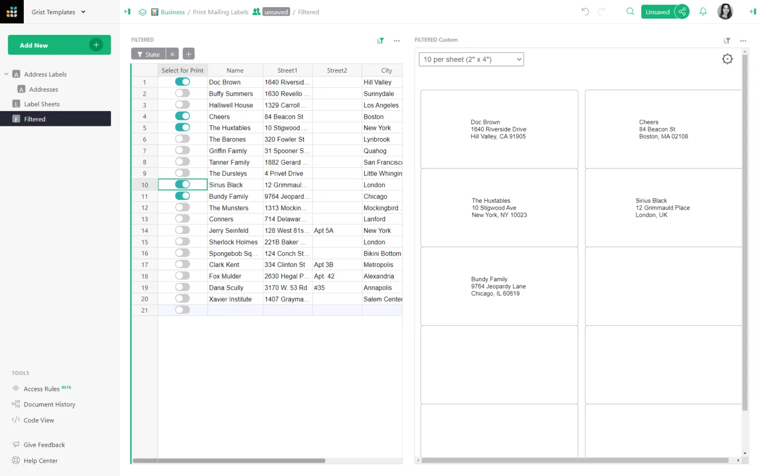Open the Label Sheets page

[x=43, y=104]
